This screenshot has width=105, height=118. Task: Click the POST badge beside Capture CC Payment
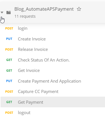pyautogui.click(x=9, y=92)
